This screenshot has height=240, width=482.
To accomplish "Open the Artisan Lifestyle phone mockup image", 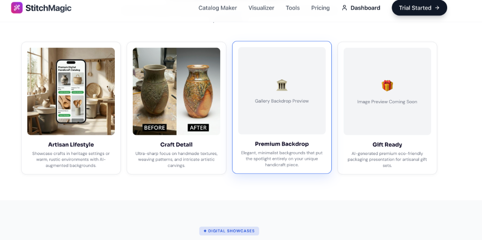I will (x=71, y=91).
